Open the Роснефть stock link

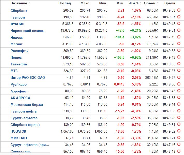coord(19,51)
